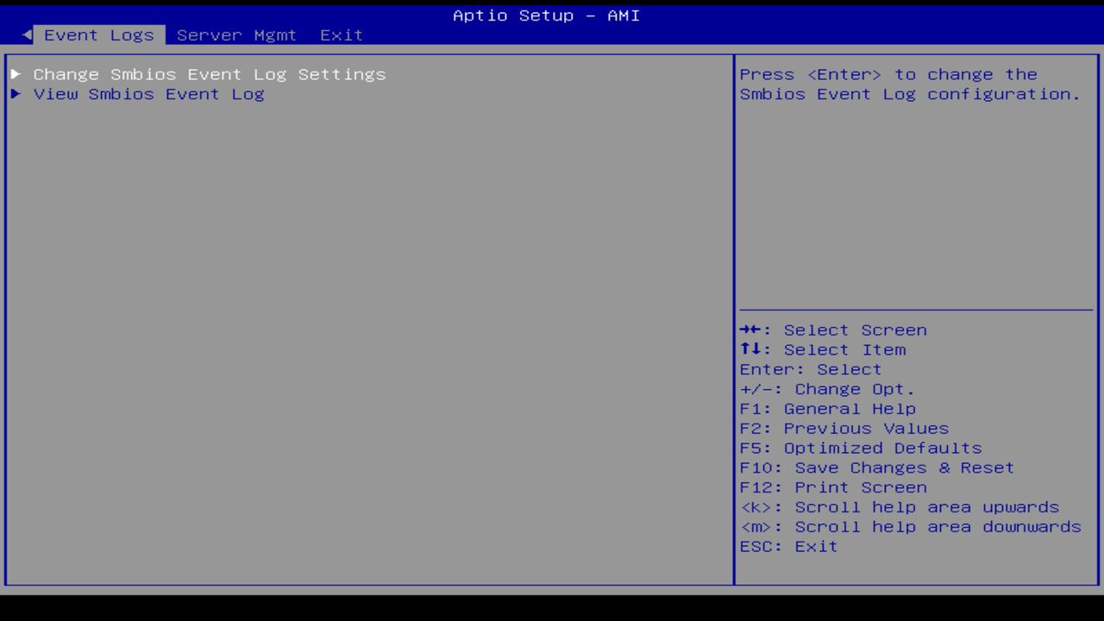1104x621 pixels.
Task: Click the left navigation arrow indicator
Action: point(27,34)
